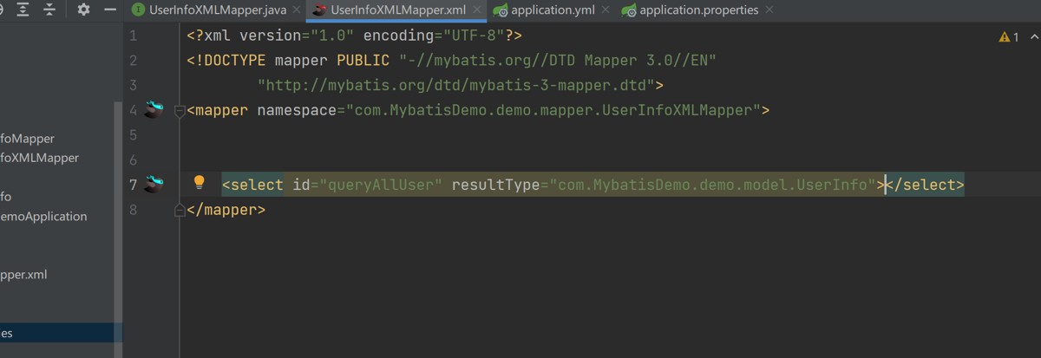This screenshot has width=1041, height=358.
Task: Expand inspection widget up chevron
Action: (x=1034, y=36)
